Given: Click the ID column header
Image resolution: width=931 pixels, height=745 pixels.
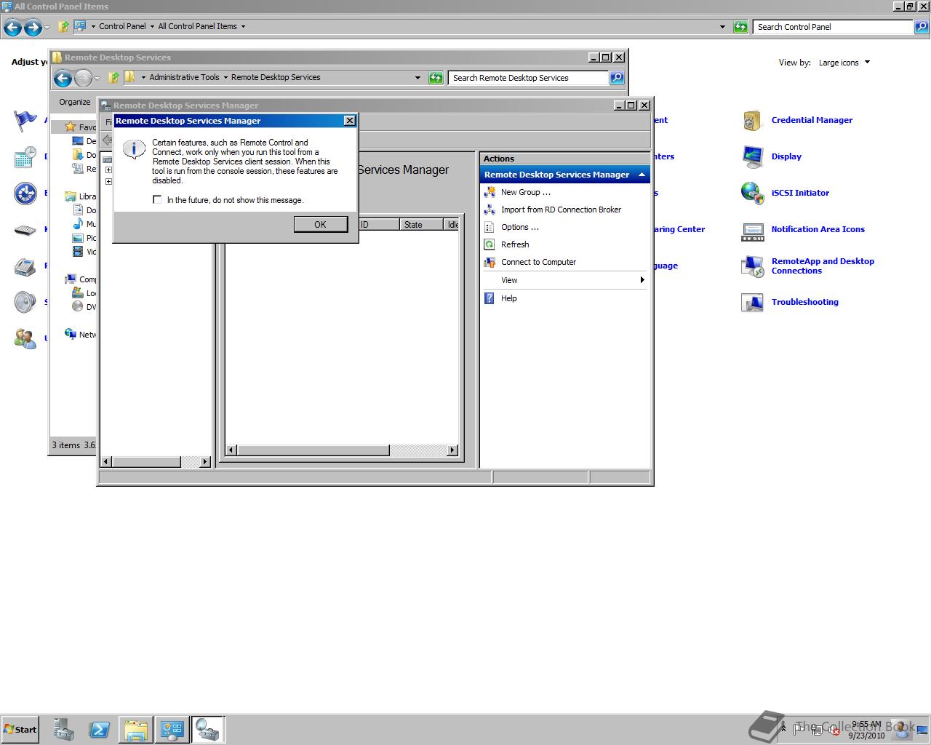Looking at the screenshot, I should click(x=378, y=225).
